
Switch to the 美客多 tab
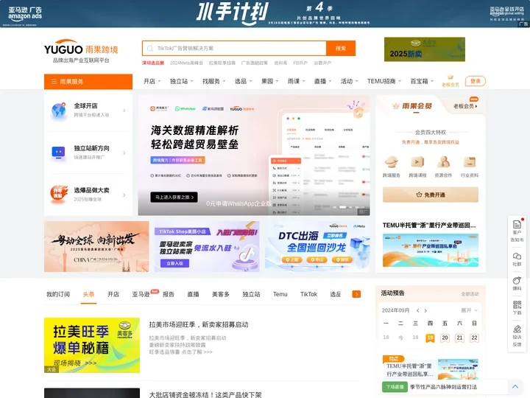(221, 294)
